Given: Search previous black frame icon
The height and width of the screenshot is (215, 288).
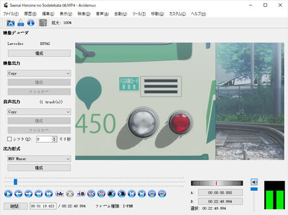Looking at the screenshot, I should pyautogui.click(x=111, y=194).
